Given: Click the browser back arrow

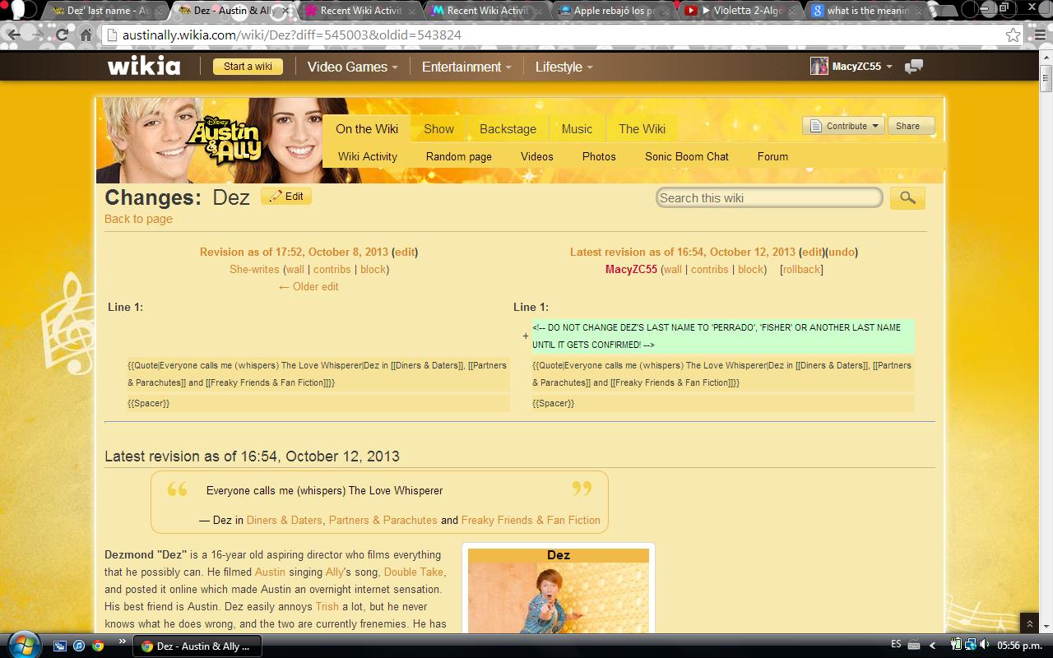Looking at the screenshot, I should [x=14, y=35].
